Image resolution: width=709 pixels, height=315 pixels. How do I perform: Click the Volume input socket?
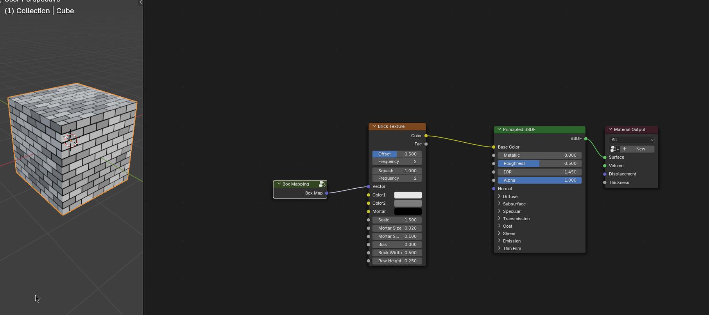click(x=605, y=166)
